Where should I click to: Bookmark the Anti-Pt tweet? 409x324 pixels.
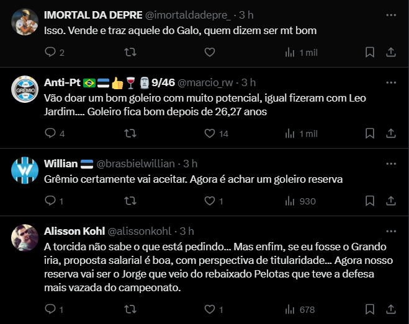[369, 133]
